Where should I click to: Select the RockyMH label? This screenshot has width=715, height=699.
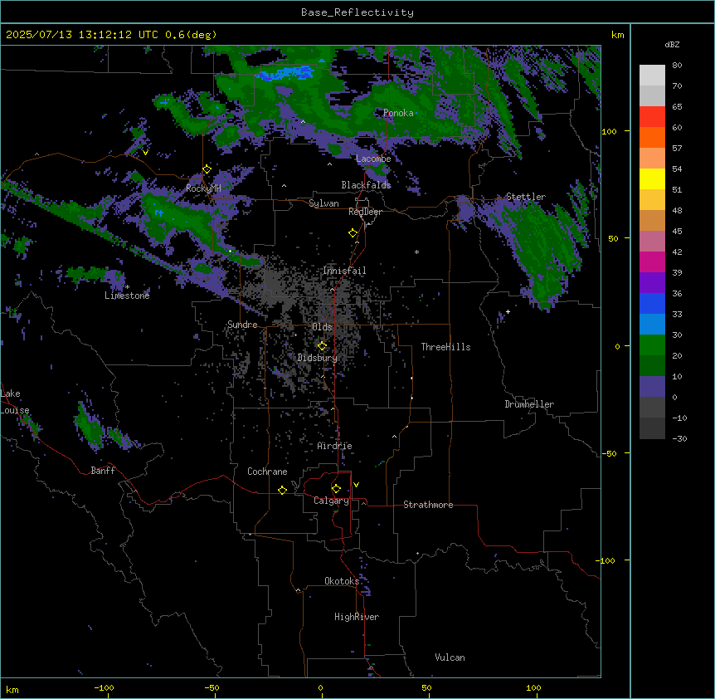(203, 188)
